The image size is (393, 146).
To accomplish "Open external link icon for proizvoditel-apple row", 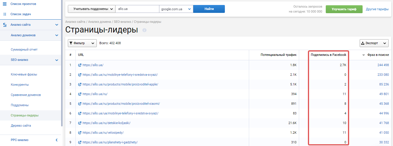I will pos(80,84).
